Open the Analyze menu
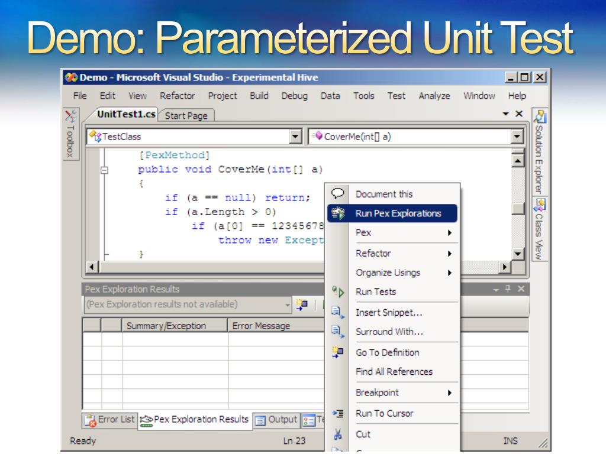 point(434,96)
